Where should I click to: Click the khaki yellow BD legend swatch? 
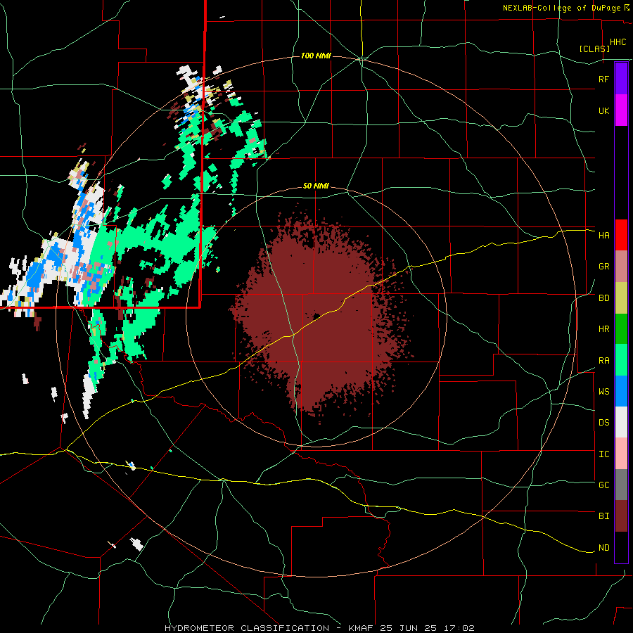[x=621, y=298]
